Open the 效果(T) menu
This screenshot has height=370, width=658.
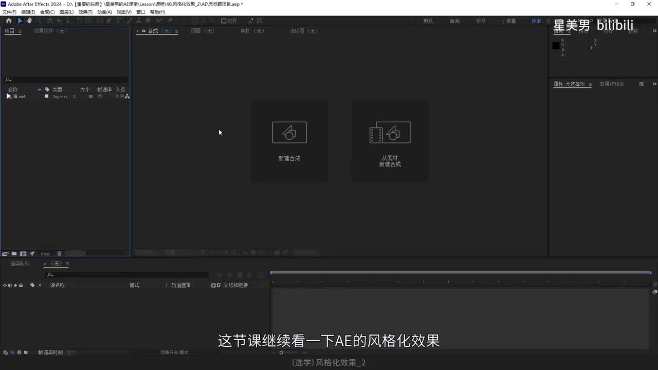85,12
